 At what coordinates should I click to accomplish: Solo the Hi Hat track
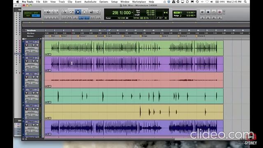click(x=34, y=77)
